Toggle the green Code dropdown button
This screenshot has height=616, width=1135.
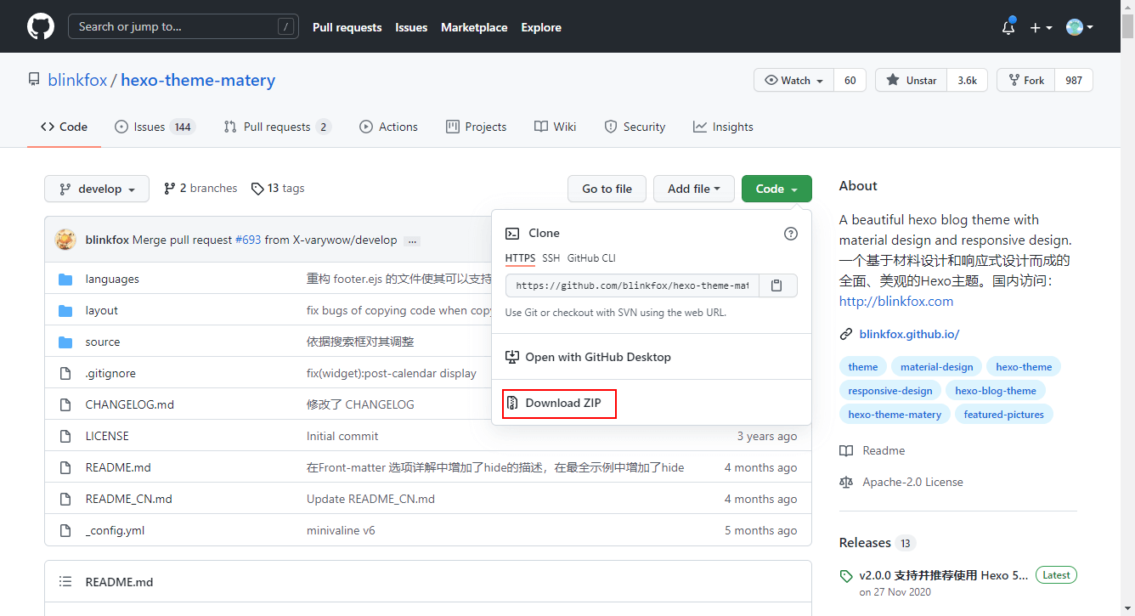click(x=776, y=189)
